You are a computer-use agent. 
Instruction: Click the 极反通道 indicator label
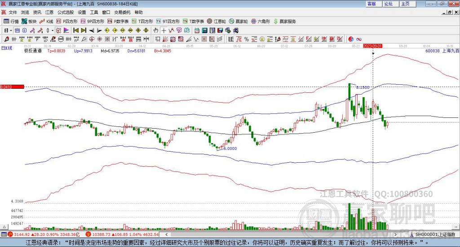33,51
